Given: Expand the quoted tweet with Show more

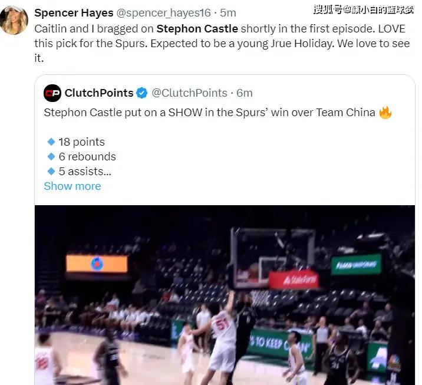Looking at the screenshot, I should (x=72, y=186).
